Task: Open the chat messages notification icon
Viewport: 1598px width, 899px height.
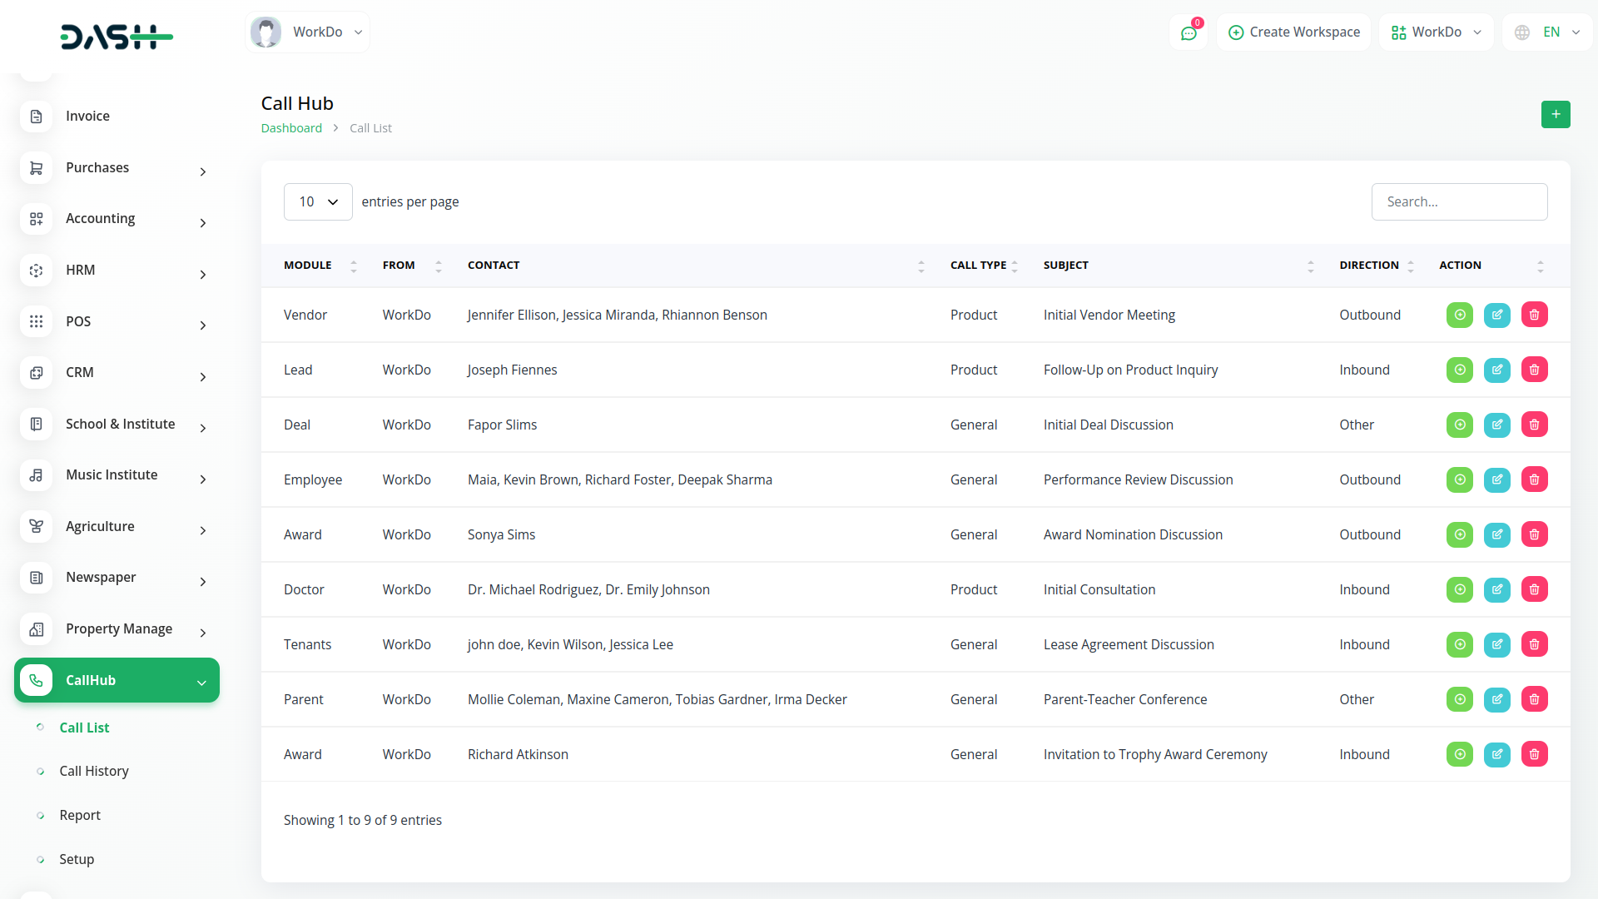Action: tap(1188, 32)
